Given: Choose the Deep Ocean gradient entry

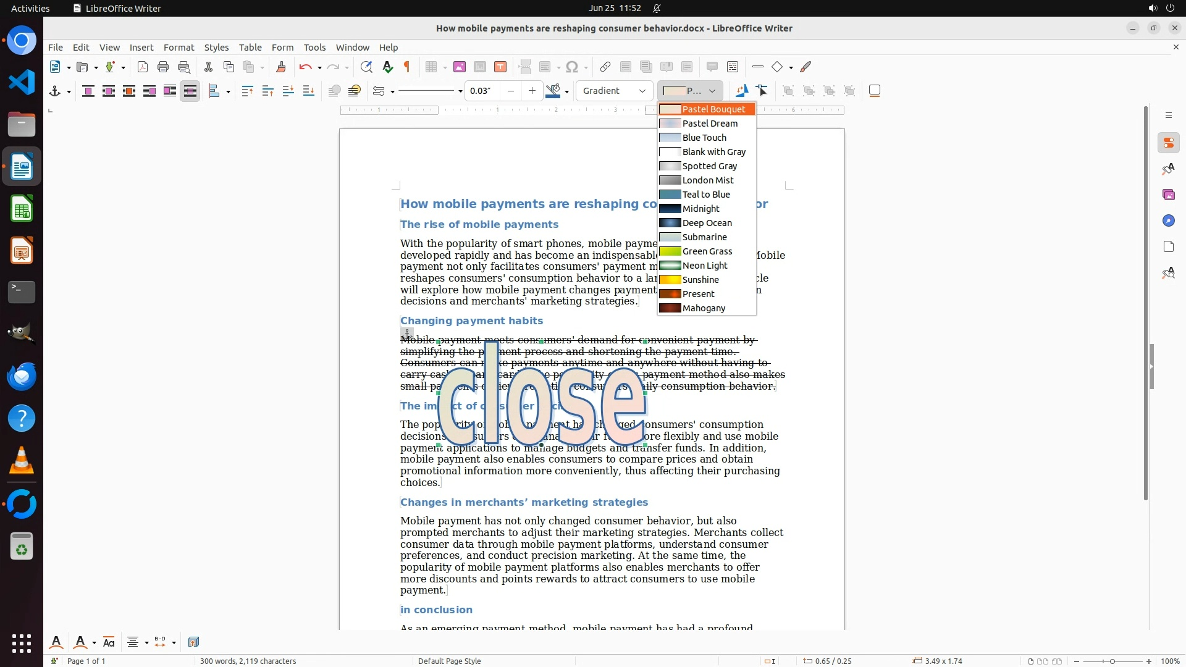Looking at the screenshot, I should click(707, 223).
